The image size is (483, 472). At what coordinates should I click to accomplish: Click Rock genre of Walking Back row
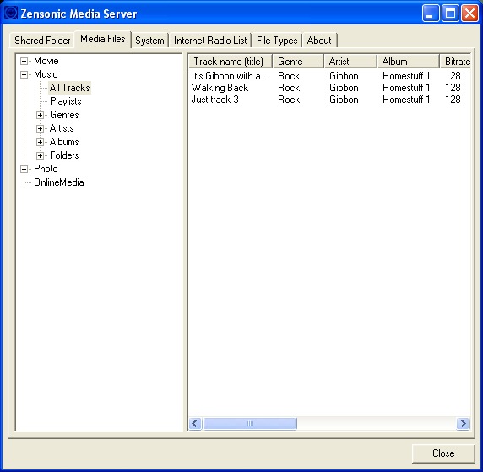click(x=289, y=88)
